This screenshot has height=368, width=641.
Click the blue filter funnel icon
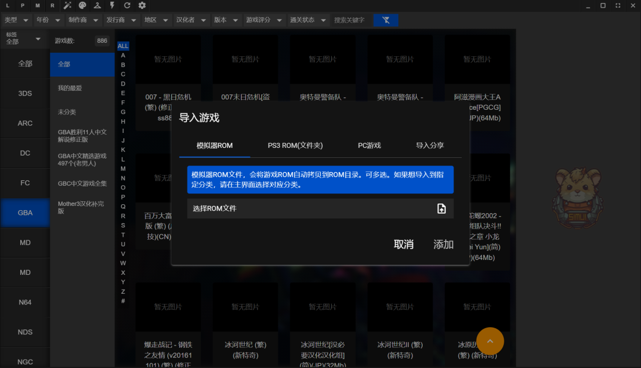386,20
